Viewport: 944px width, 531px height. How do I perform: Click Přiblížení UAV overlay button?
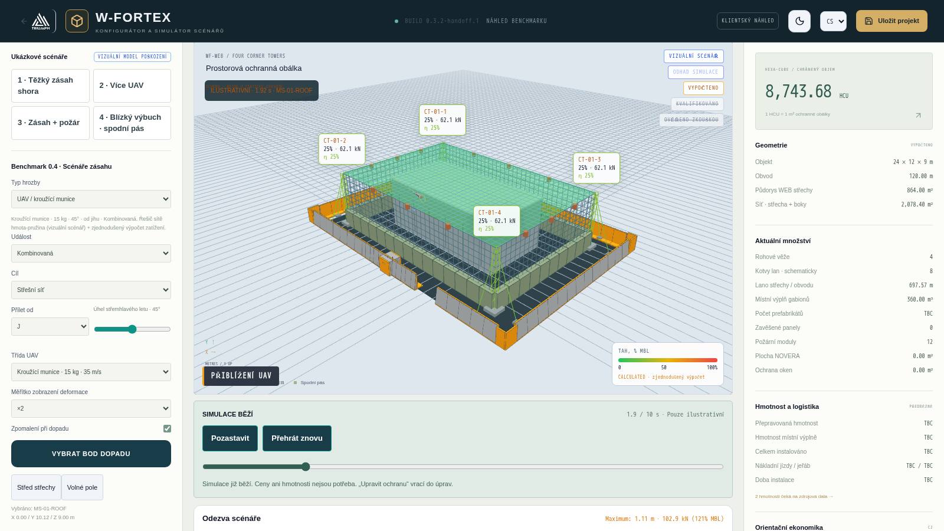pos(241,376)
